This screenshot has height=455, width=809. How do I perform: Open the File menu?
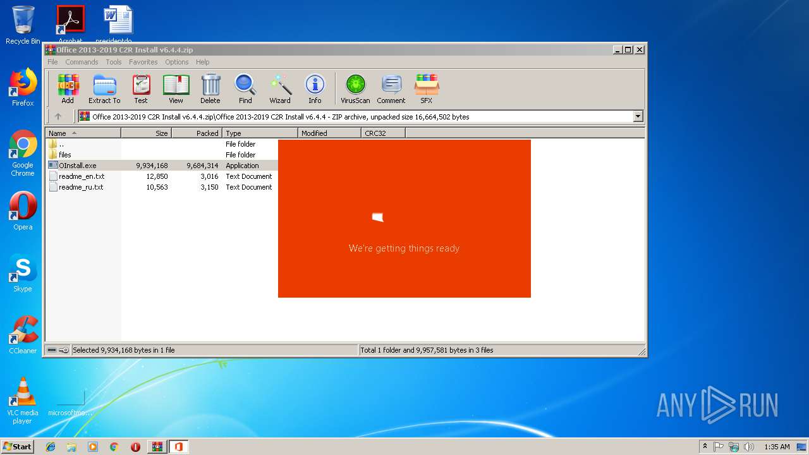click(52, 62)
